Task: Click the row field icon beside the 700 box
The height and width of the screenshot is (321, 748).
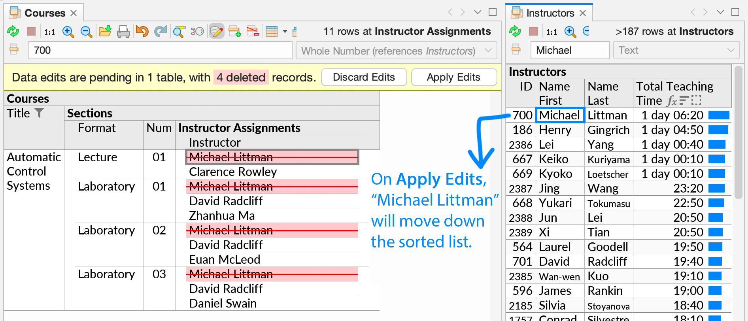Action: [x=14, y=49]
